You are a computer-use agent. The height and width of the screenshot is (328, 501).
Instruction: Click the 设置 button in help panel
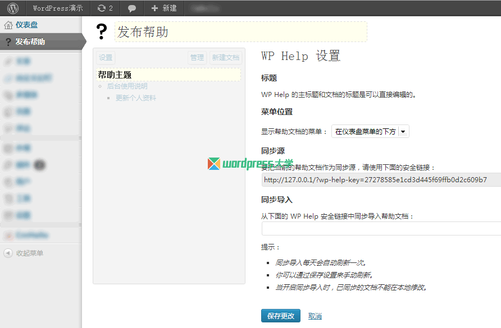(106, 57)
